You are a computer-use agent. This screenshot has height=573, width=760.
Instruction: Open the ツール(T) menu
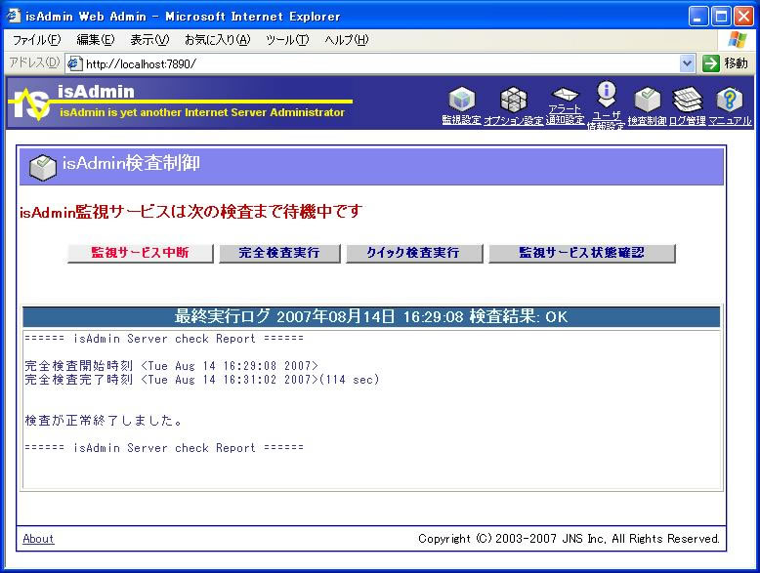tap(287, 40)
